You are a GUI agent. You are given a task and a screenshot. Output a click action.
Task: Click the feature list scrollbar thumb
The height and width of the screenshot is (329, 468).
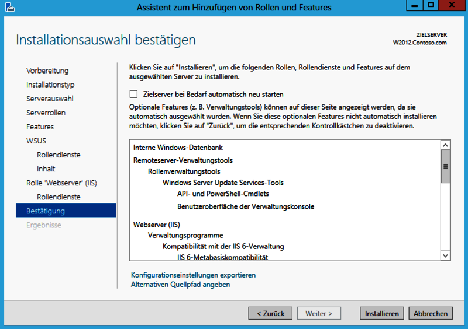tap(445, 166)
